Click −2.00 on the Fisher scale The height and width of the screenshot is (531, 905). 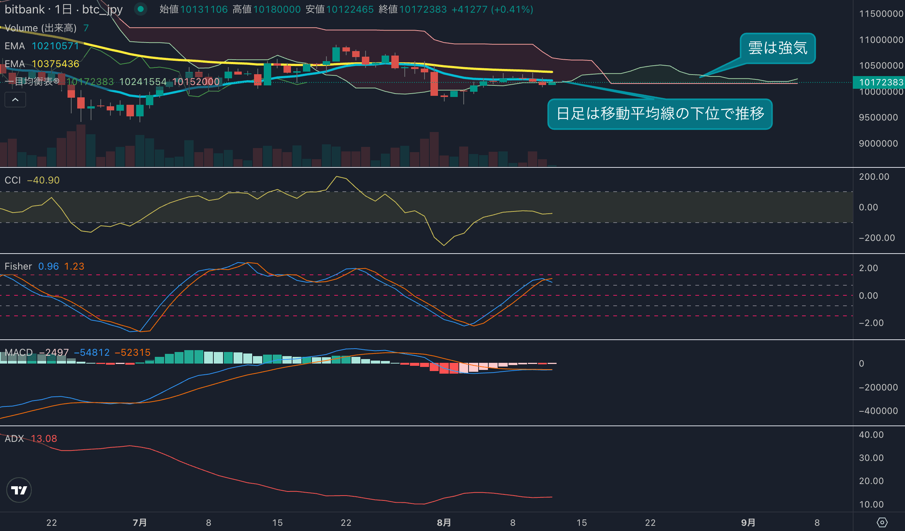tap(871, 323)
